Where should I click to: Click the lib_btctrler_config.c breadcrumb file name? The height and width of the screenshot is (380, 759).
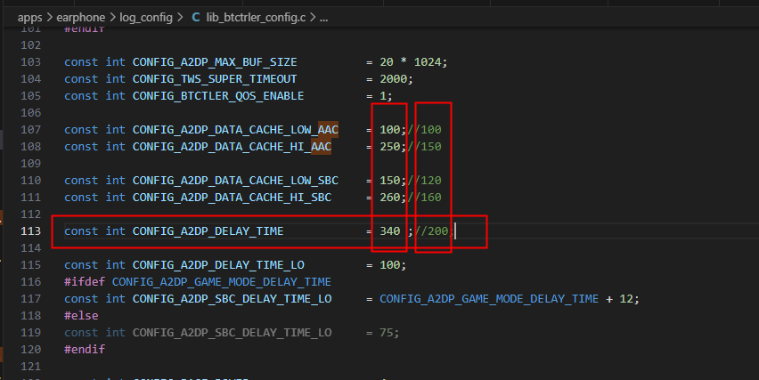click(x=256, y=18)
